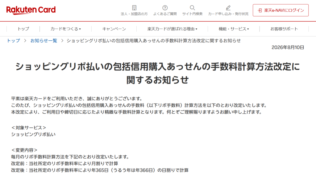Click the よくあるご質問 label text
Viewport: 316px width, 179px height.
pos(165,14)
